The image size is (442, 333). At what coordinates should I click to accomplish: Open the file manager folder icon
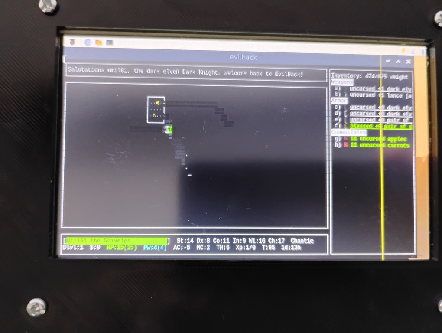coord(99,42)
